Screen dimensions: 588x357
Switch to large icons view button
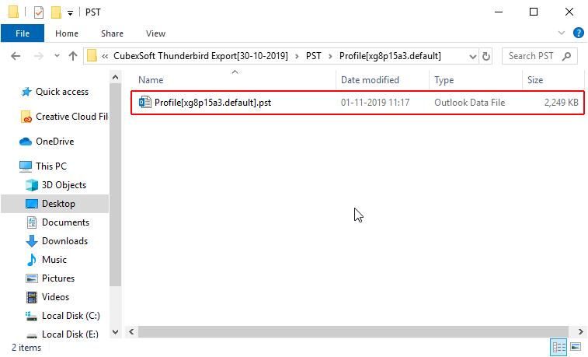pyautogui.click(x=576, y=346)
